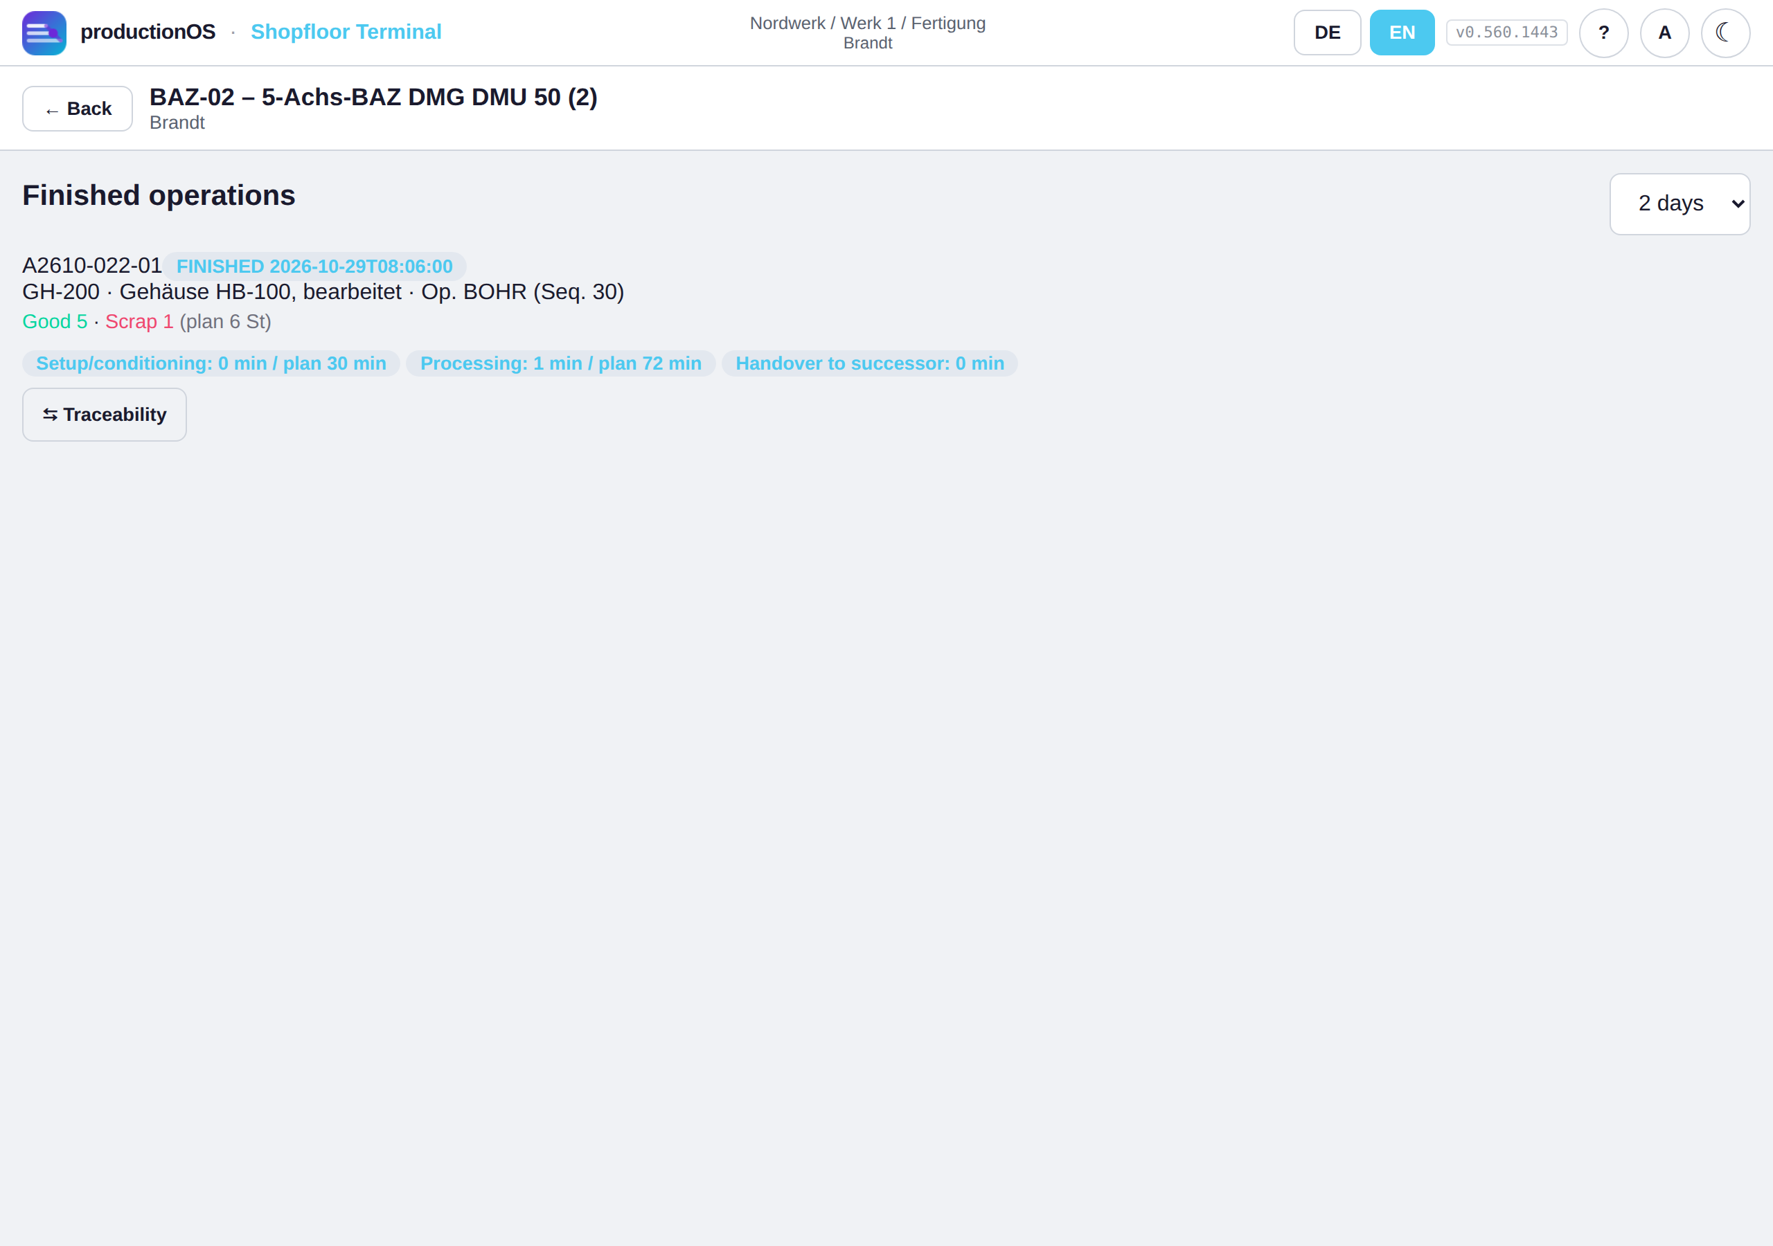Click the Handover to successor chip
The image size is (1773, 1246).
pyautogui.click(x=869, y=363)
